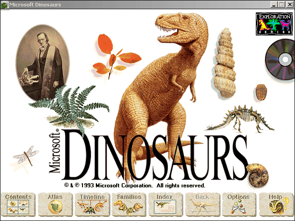Maximize the Microsoft Dinosaurs window
This screenshot has width=295, height=221.
point(282,5)
